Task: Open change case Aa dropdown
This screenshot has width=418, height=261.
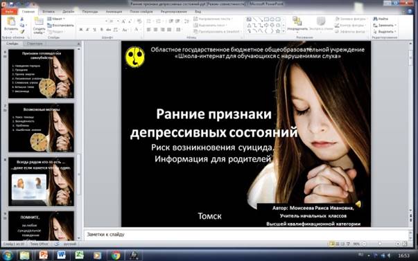Action: [125, 30]
